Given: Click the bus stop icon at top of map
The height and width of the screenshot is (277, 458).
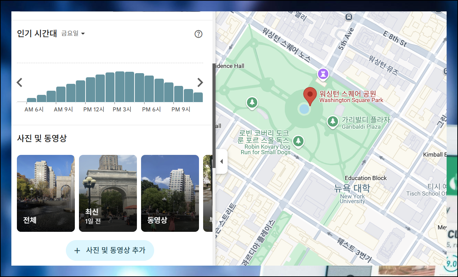Looking at the screenshot, I should (349, 17).
